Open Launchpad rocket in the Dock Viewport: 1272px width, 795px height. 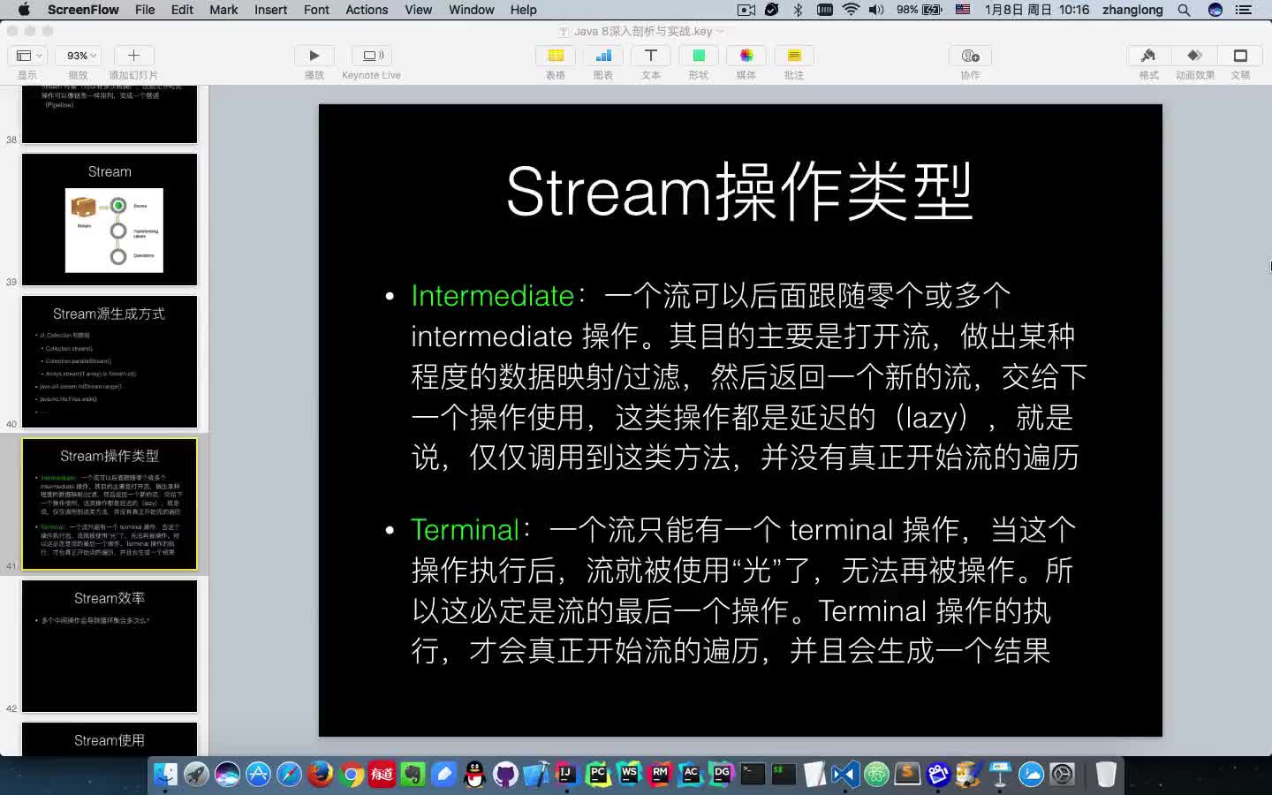point(196,774)
